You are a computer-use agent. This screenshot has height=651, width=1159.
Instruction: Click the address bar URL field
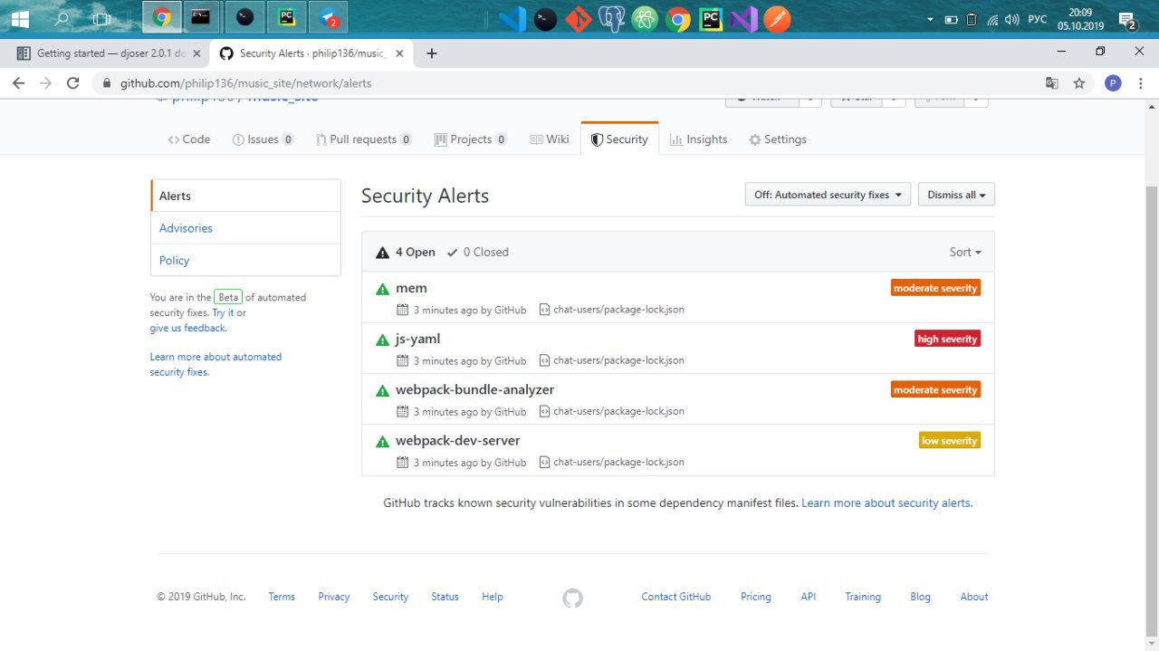[x=570, y=82]
